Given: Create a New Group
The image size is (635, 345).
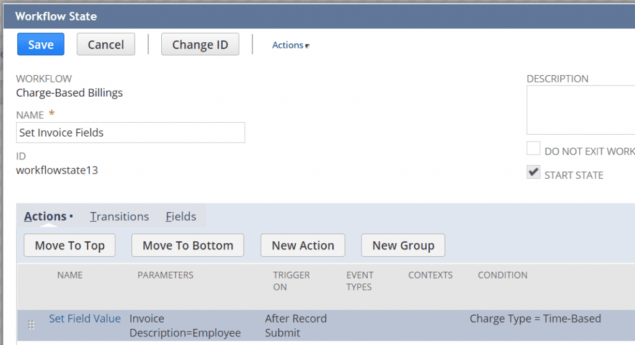Looking at the screenshot, I should [403, 246].
